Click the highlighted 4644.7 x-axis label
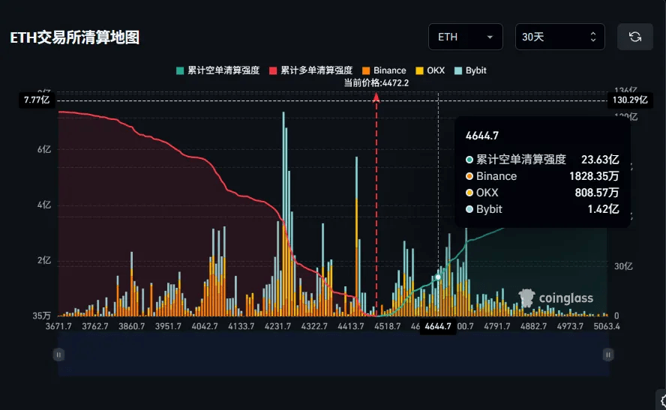 point(438,326)
